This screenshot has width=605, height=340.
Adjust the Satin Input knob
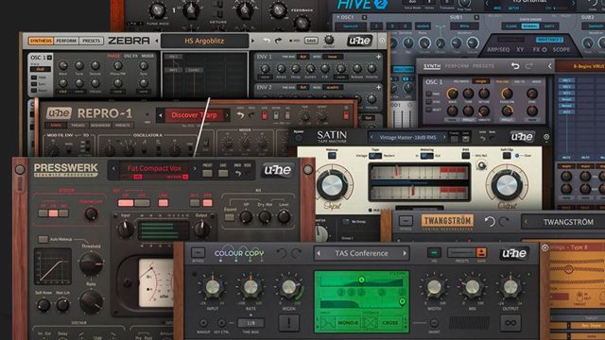pos(332,185)
